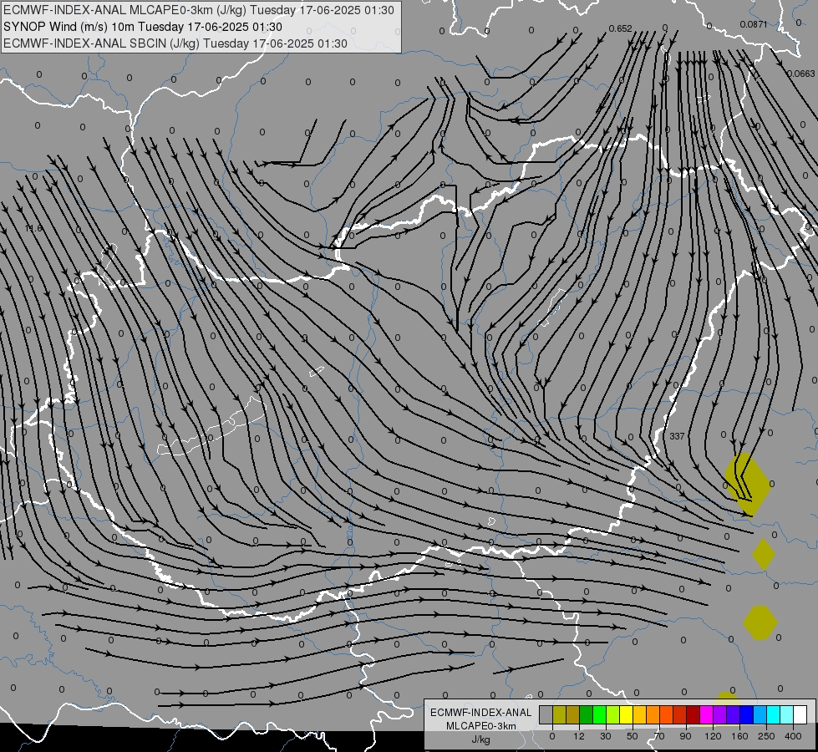Viewport: 818px width, 752px height.
Task: Click the legend scale label 160
Action: click(739, 736)
